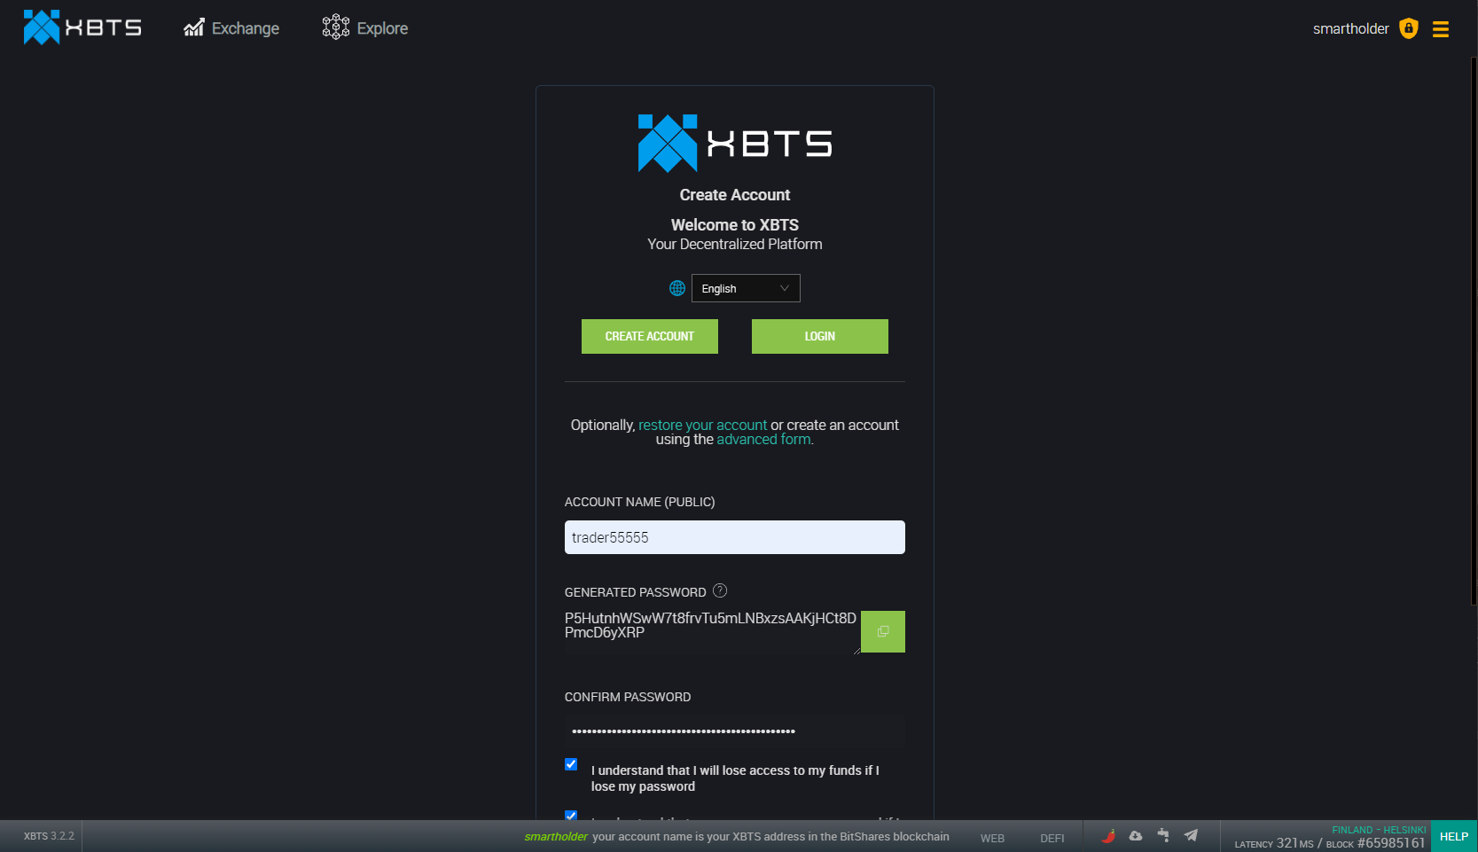Image resolution: width=1478 pixels, height=852 pixels.
Task: Click the XBTS 3.2.2 version label
Action: 49,836
